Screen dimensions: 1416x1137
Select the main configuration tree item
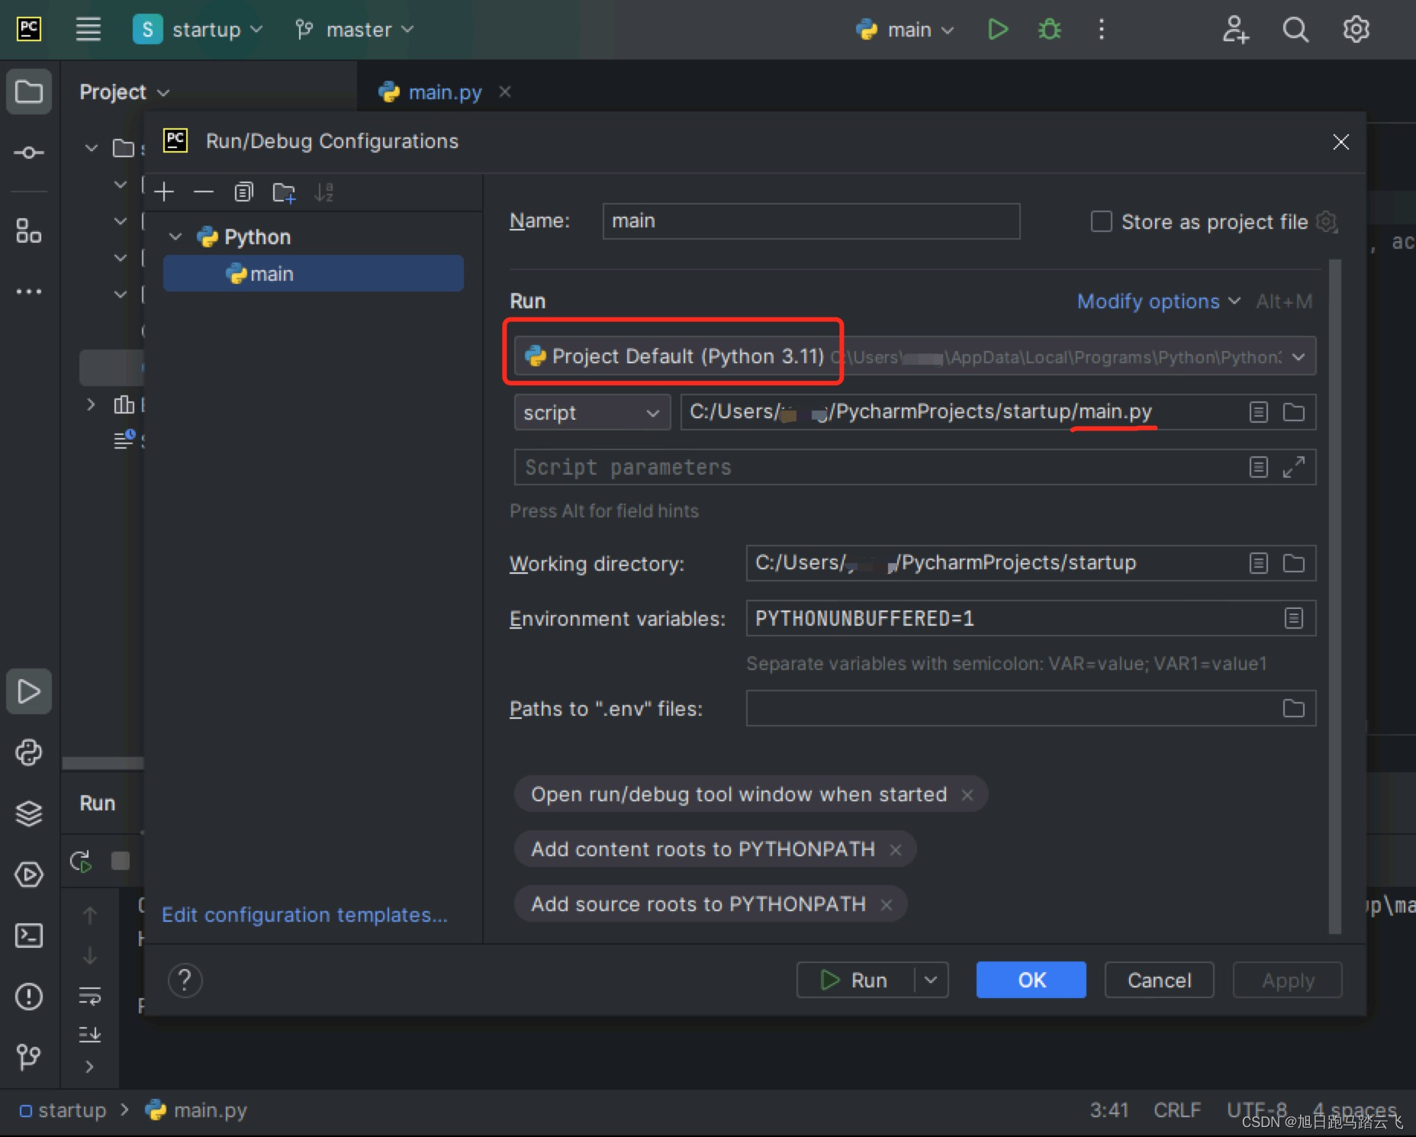tap(314, 274)
